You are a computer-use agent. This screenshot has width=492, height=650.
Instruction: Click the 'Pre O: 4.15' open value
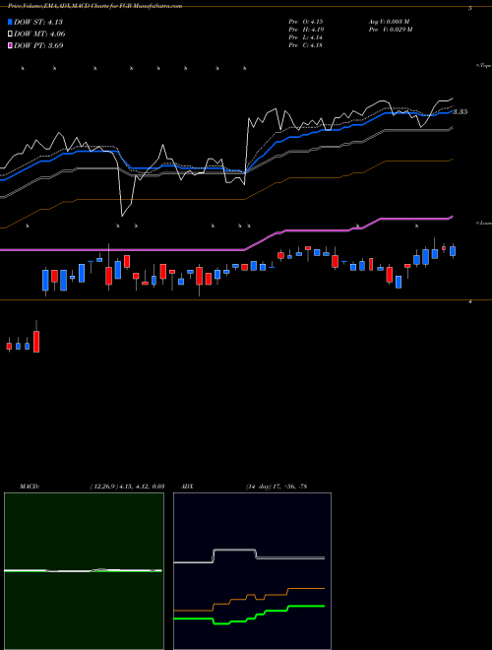pyautogui.click(x=306, y=22)
